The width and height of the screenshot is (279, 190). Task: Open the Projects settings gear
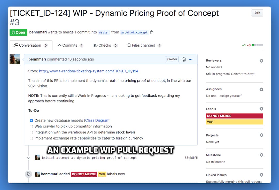[x=261, y=135]
